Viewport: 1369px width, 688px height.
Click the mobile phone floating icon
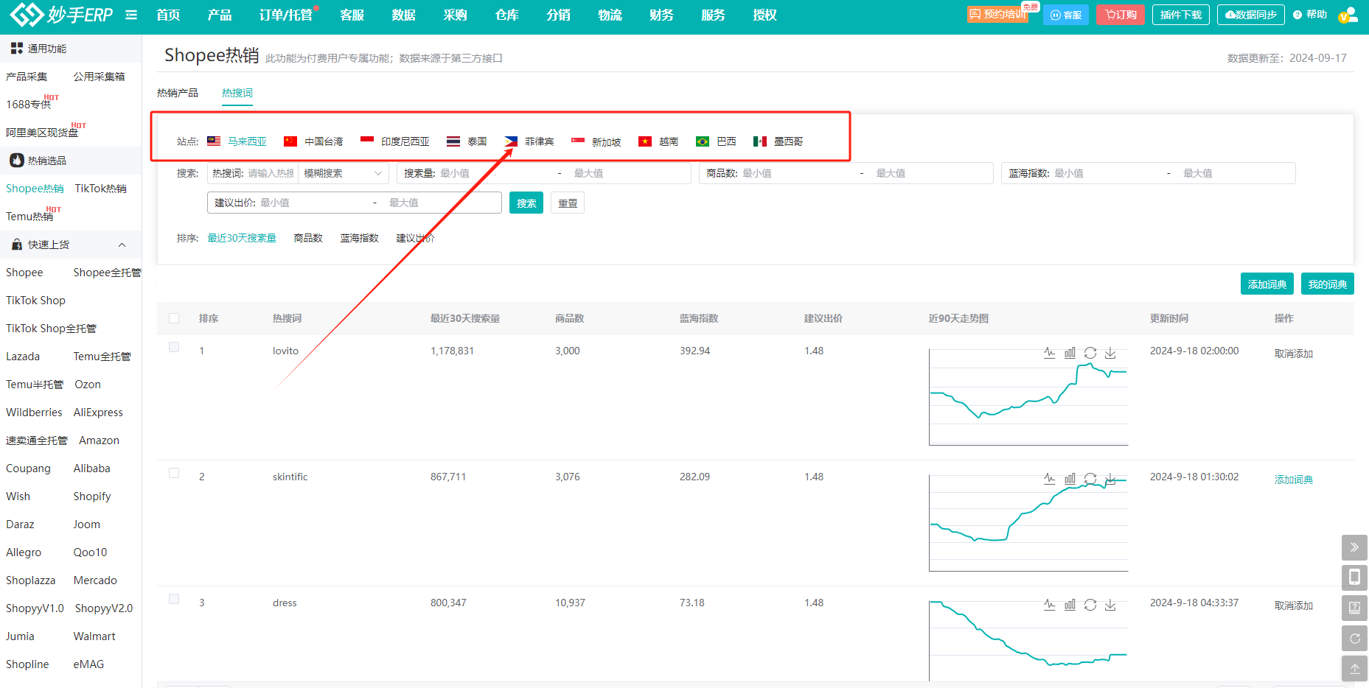[1354, 578]
